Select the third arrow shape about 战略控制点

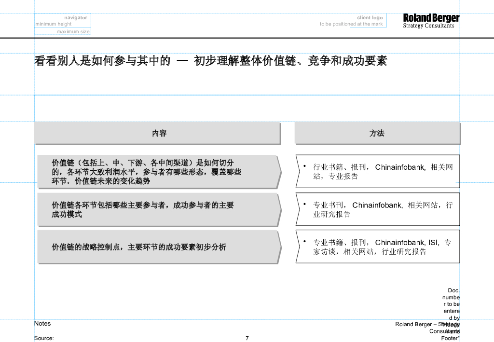(x=159, y=247)
